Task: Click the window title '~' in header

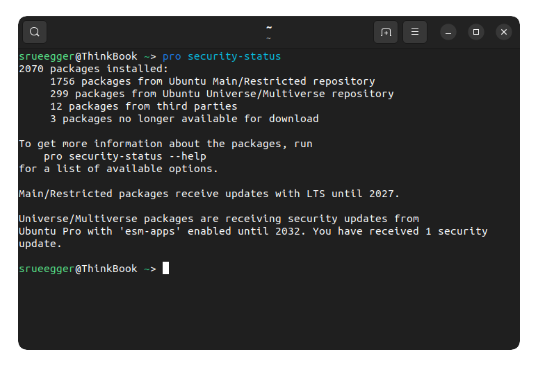Action: coord(269,27)
